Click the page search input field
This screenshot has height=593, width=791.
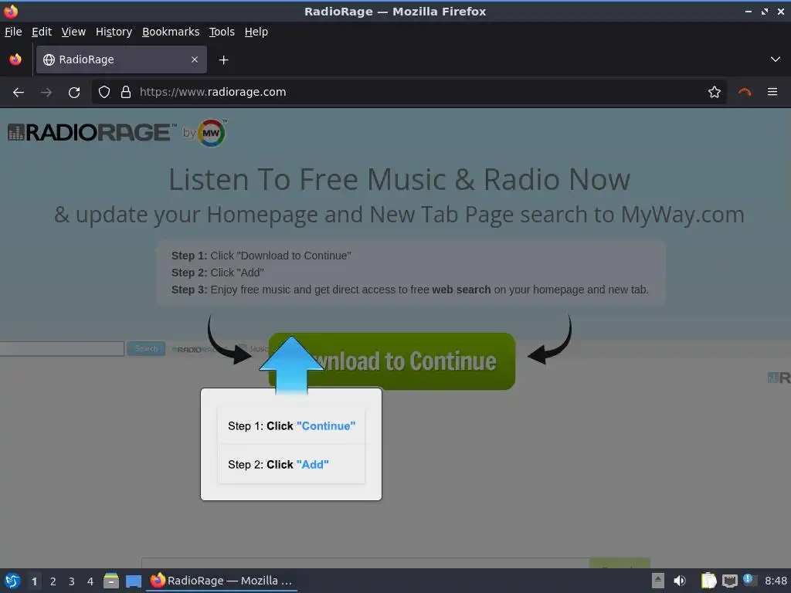click(x=62, y=348)
